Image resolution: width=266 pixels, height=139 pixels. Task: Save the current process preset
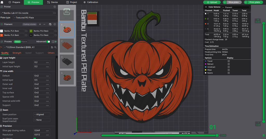tap(52, 47)
